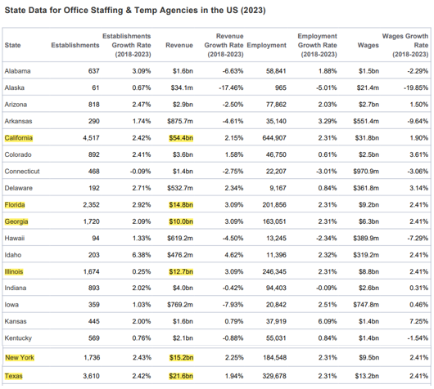Click Kansas's 7.25% wages growth value
This screenshot has height=389, width=434.
(x=418, y=322)
